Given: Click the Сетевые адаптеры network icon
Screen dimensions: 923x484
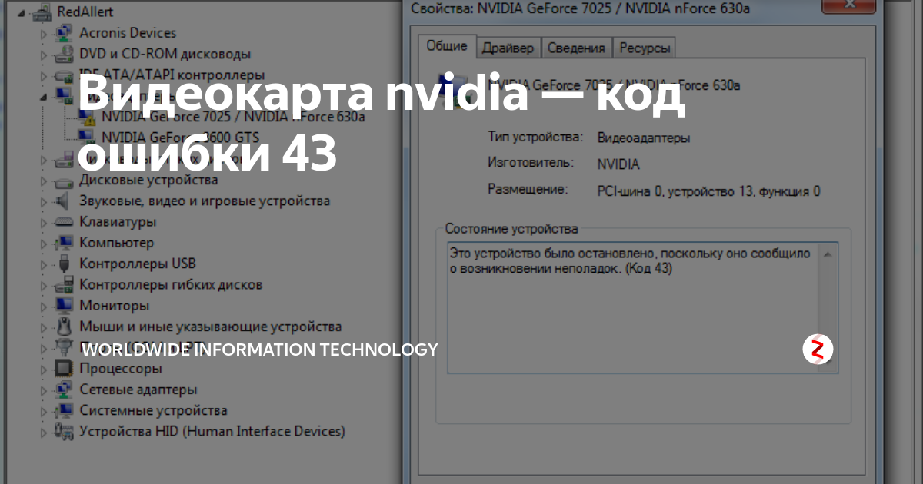Looking at the screenshot, I should coord(65,390).
